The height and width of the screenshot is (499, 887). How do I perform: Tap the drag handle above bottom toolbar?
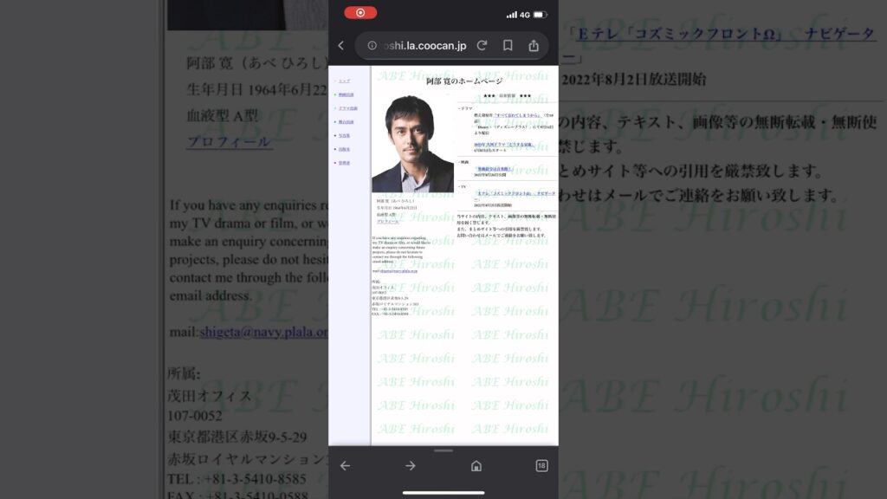[443, 450]
